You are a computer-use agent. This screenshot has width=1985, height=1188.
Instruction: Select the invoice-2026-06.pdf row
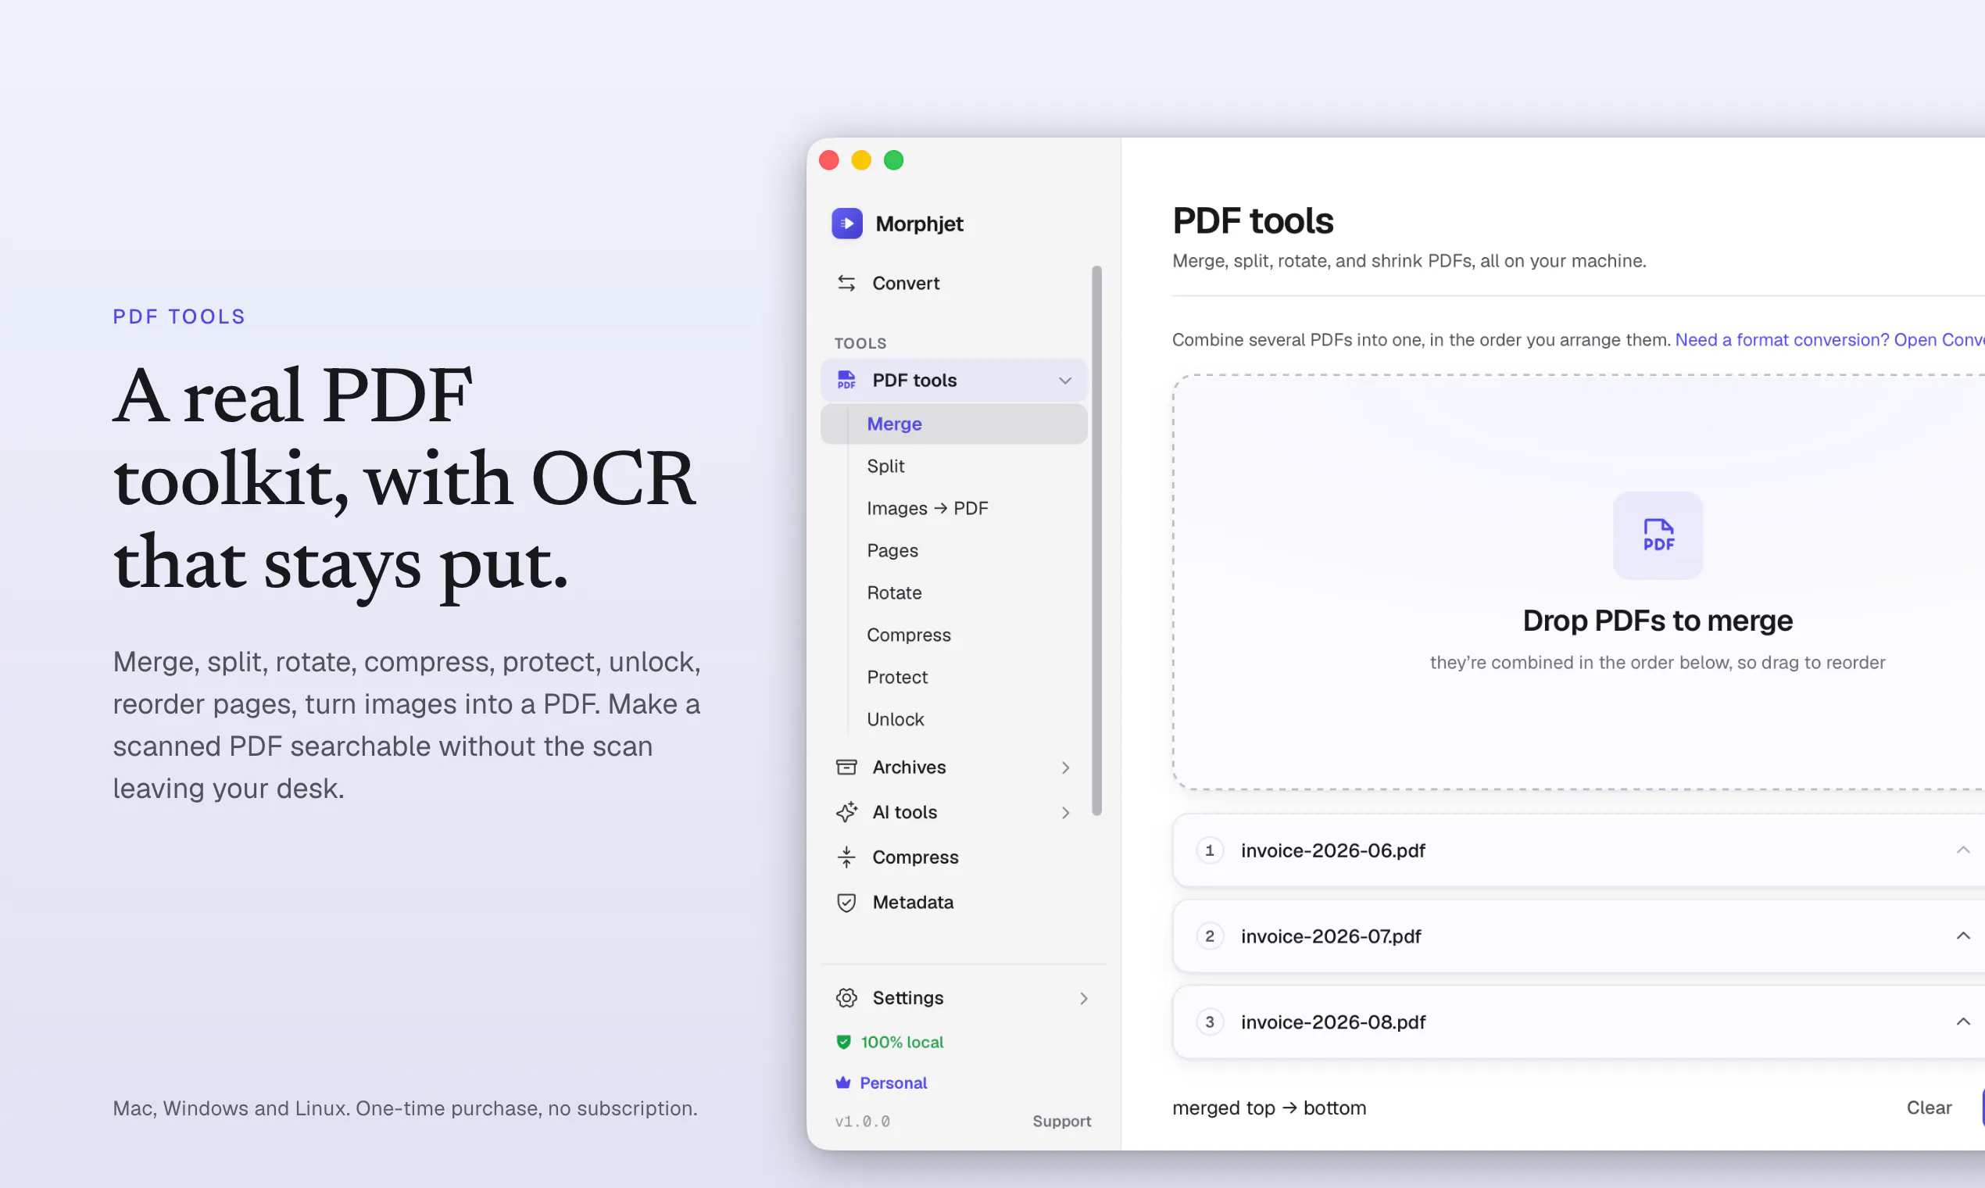click(1579, 850)
